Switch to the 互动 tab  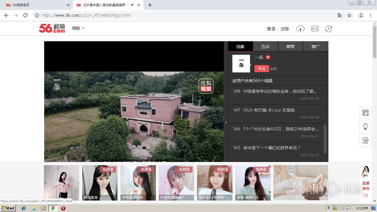265,47
